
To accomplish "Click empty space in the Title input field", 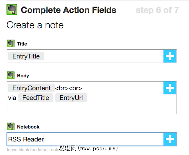I will point(103,56).
